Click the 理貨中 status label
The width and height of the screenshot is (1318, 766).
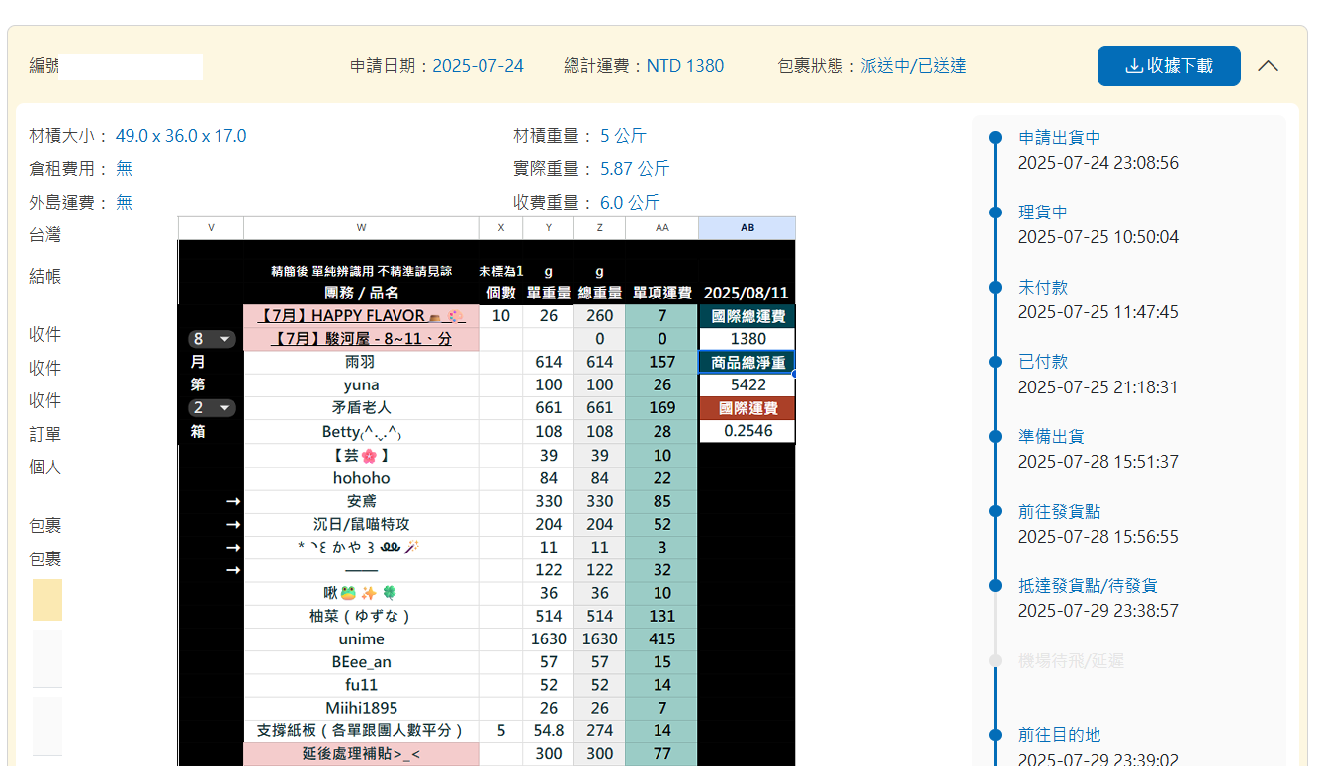click(1042, 213)
